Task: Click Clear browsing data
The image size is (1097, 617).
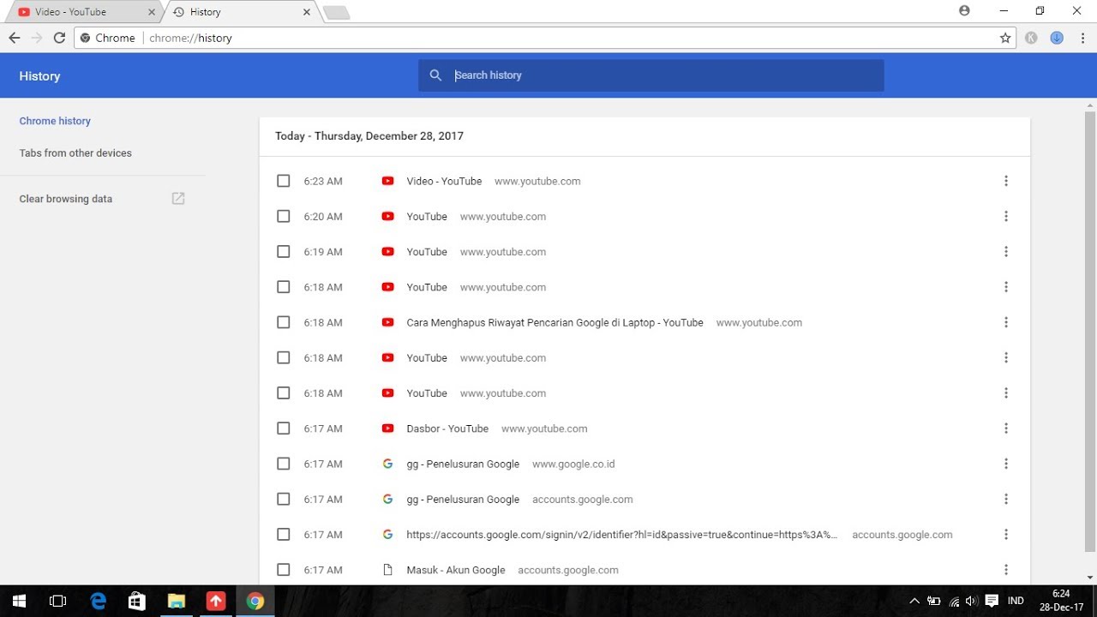Action: pyautogui.click(x=66, y=199)
